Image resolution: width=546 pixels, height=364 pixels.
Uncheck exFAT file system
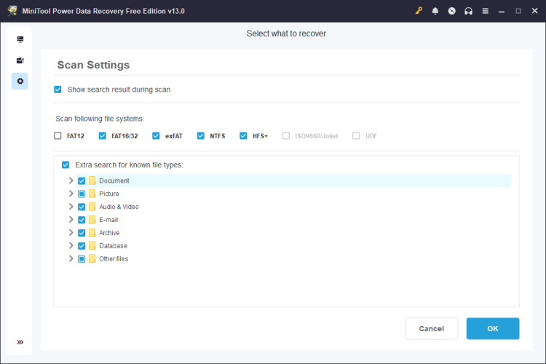coord(156,136)
